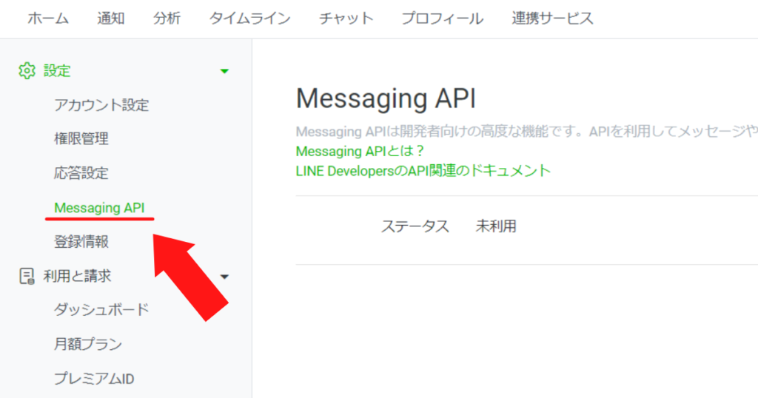Click the gear icon beside 設定

[27, 71]
